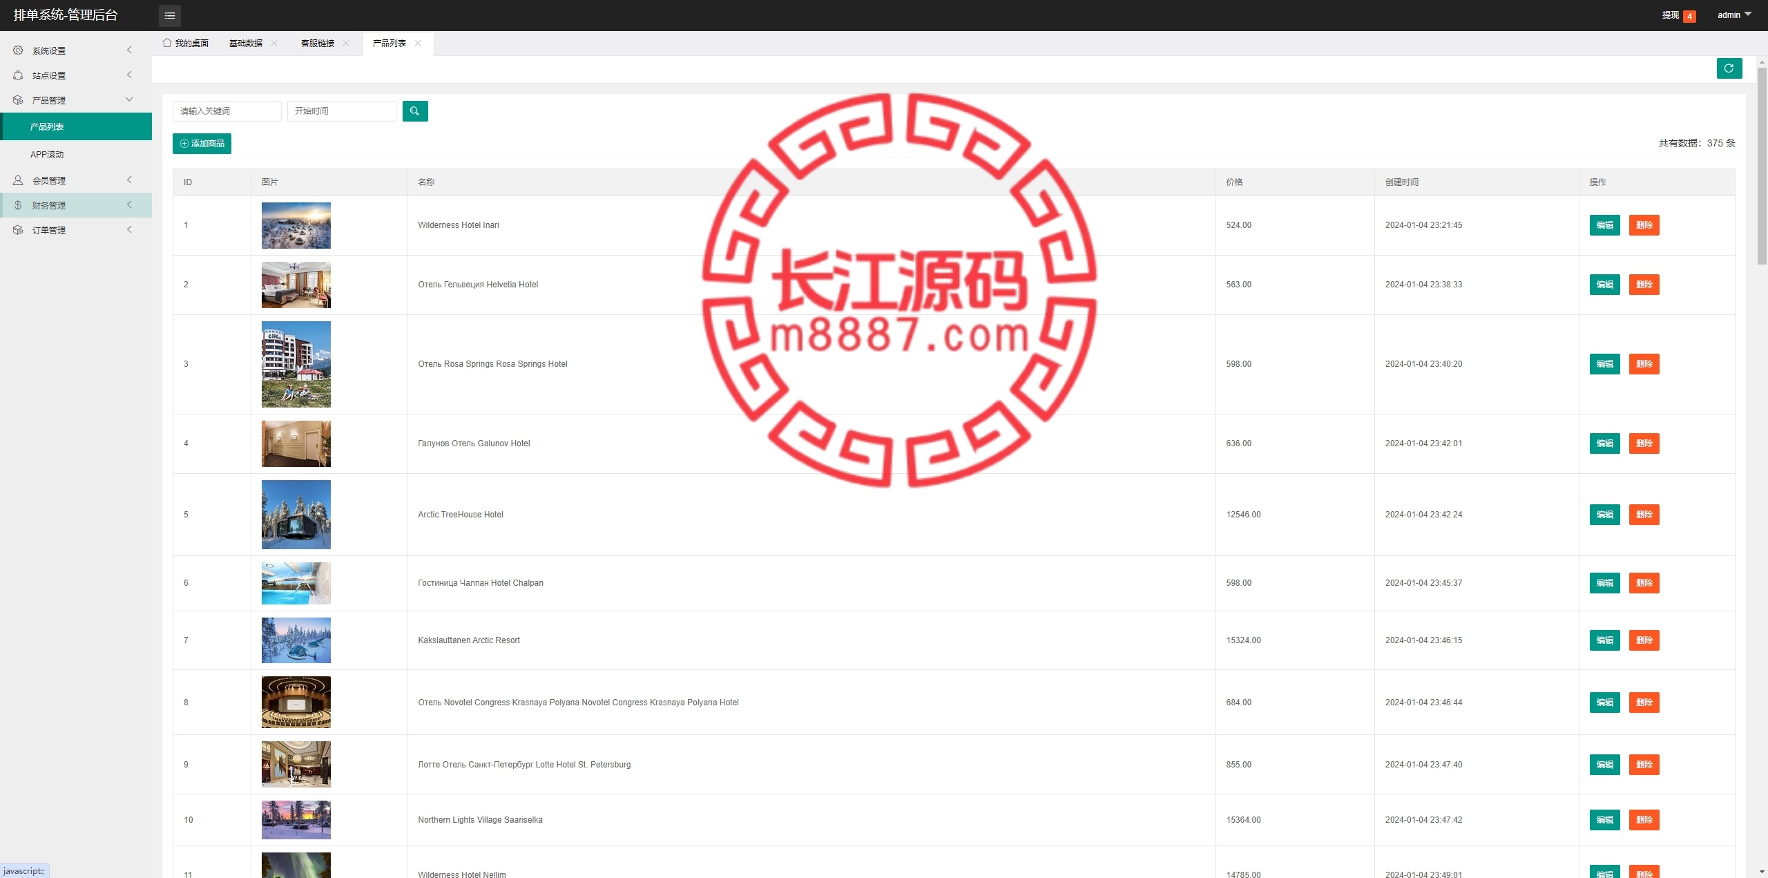Edit the Helvetia Hotel row

coord(1604,285)
